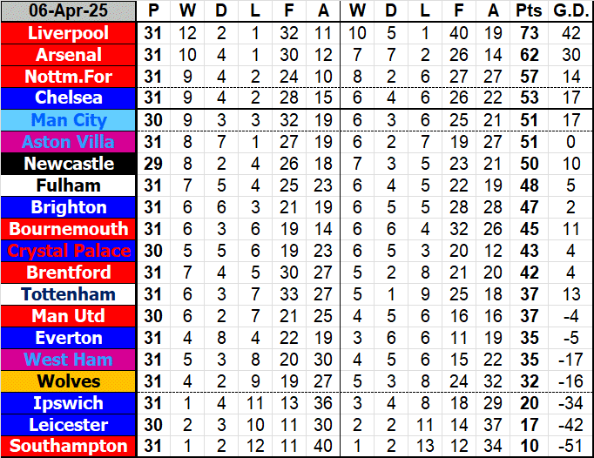Click the Aston Villa team label
The height and width of the screenshot is (458, 594).
(69, 142)
